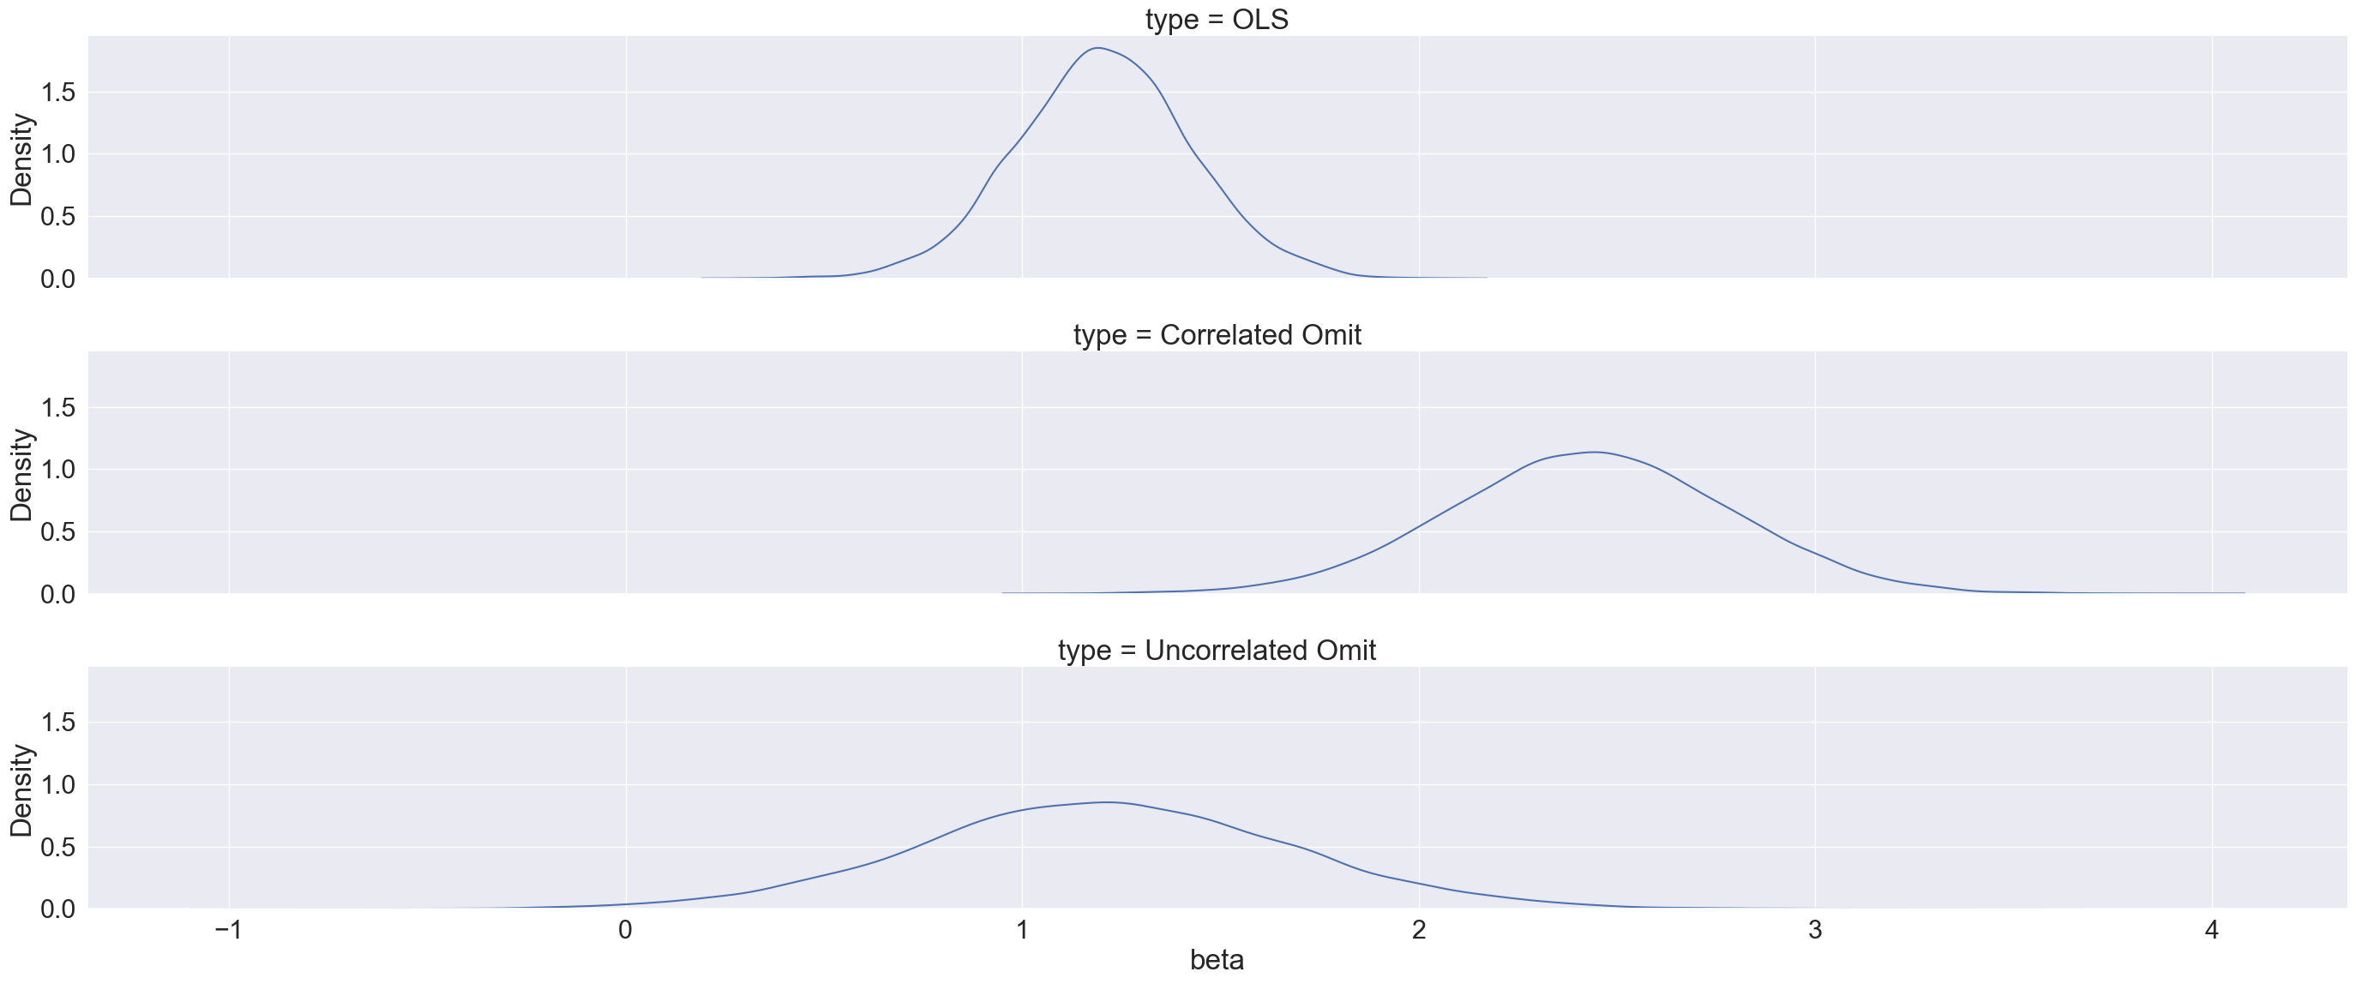Click the x-axis tick label 4
The height and width of the screenshot is (984, 2356).
coord(2211,930)
